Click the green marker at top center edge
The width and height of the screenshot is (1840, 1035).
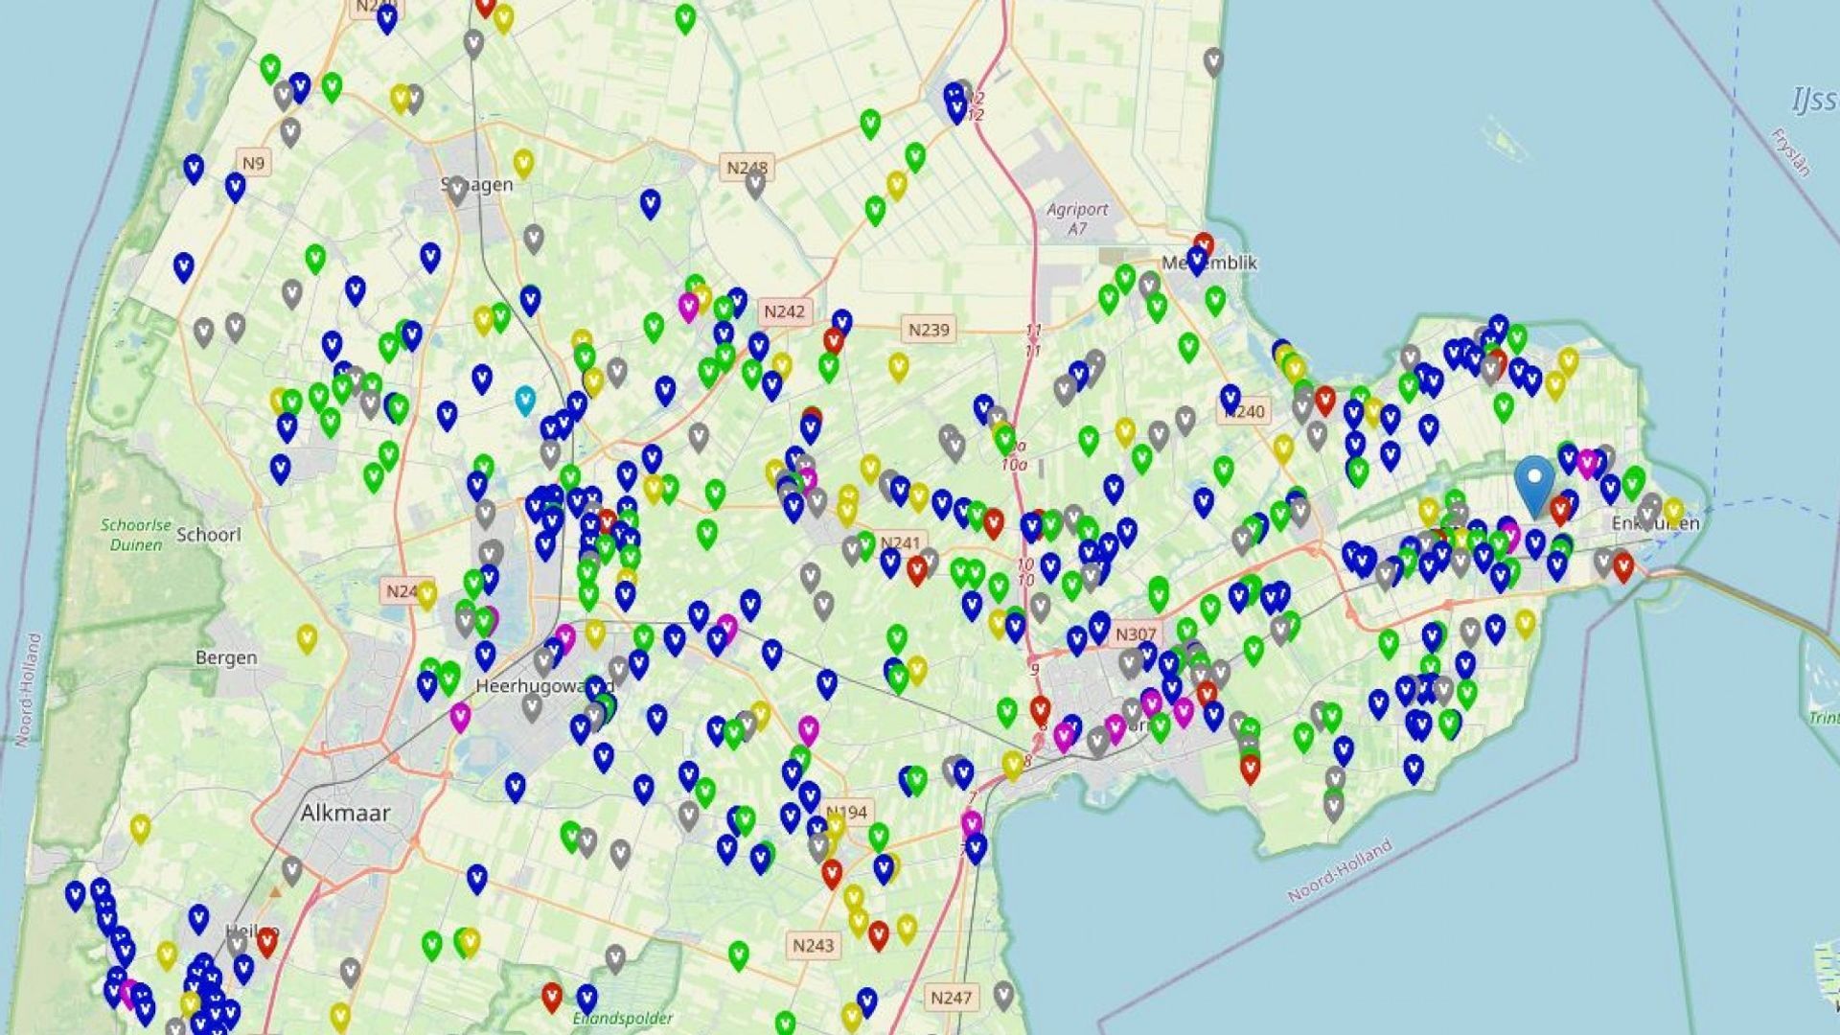click(685, 17)
